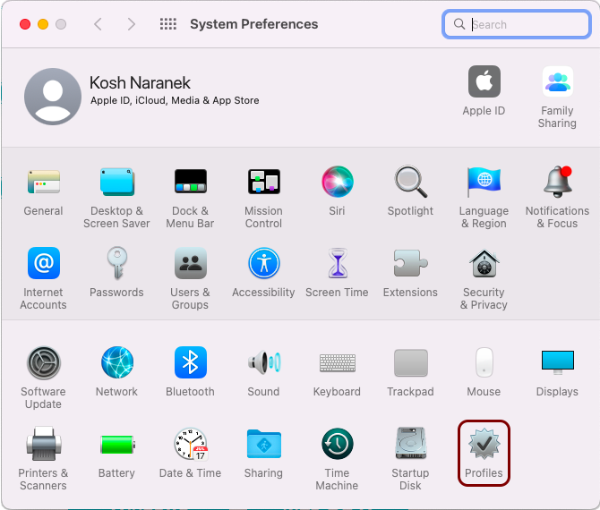
Task: Go back with the left chevron
Action: [x=99, y=24]
